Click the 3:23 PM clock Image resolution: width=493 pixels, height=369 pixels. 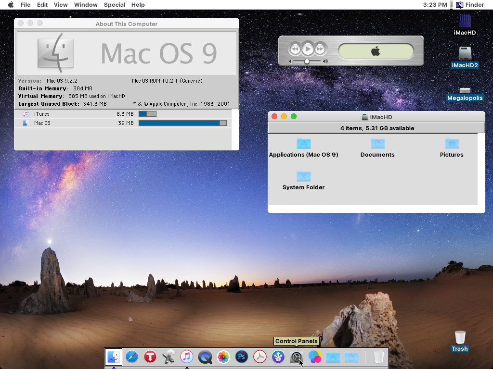435,5
